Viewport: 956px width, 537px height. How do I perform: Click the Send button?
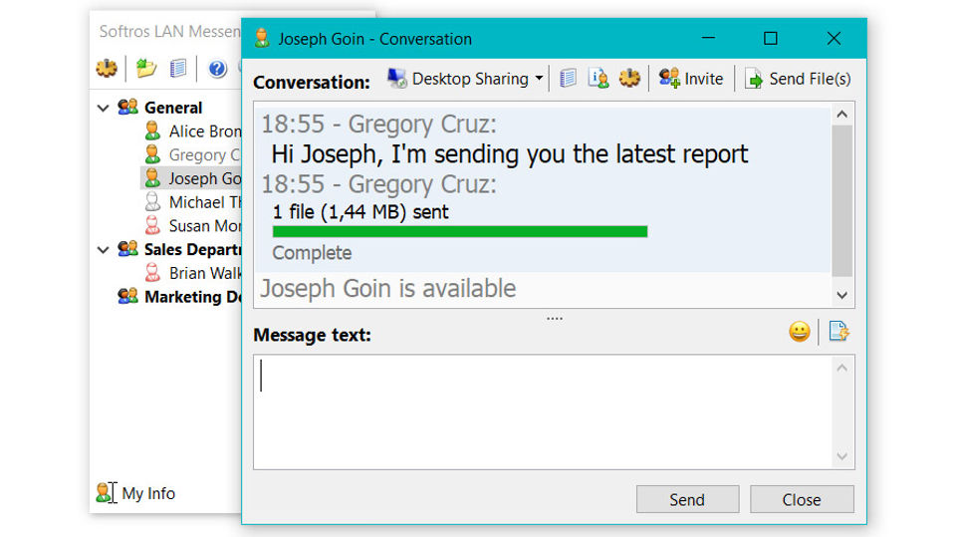point(688,500)
